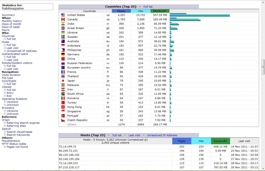Viewport: 265px width, 171px height.
Task: Click the scrollbar down arrow
Action: [263, 169]
